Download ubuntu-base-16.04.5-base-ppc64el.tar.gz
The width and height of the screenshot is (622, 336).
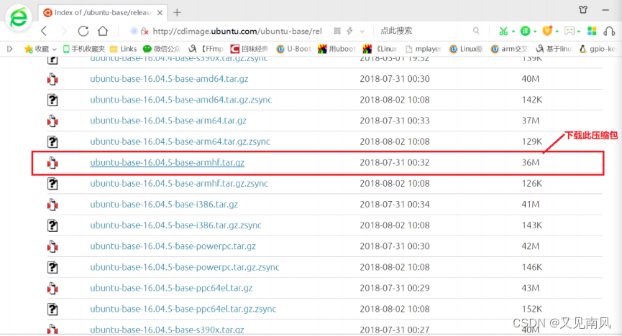coord(171,288)
